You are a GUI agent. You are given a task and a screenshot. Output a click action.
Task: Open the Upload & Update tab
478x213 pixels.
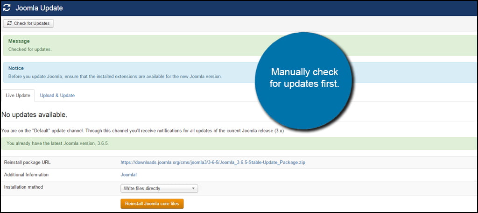(57, 95)
